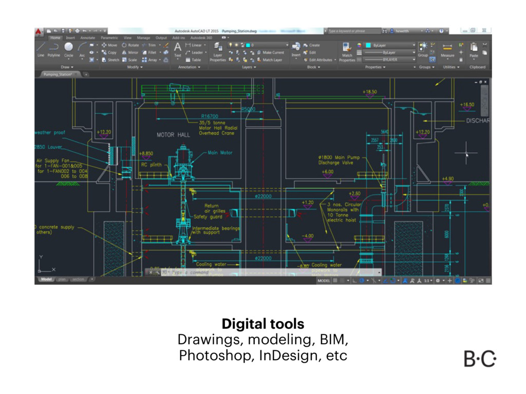This screenshot has width=526, height=394.
Task: Open the View ribbon tab
Action: tap(127, 38)
